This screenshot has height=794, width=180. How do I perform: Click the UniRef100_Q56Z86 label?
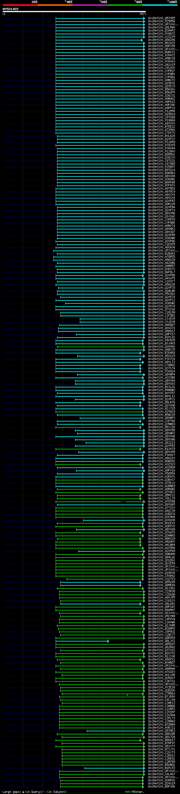[x=161, y=40]
